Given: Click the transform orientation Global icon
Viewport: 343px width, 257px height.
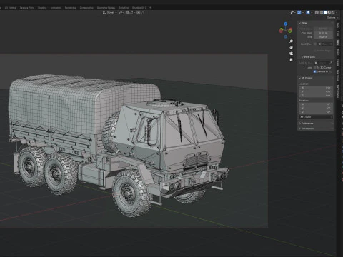Looking at the screenshot, I should tap(104, 12).
